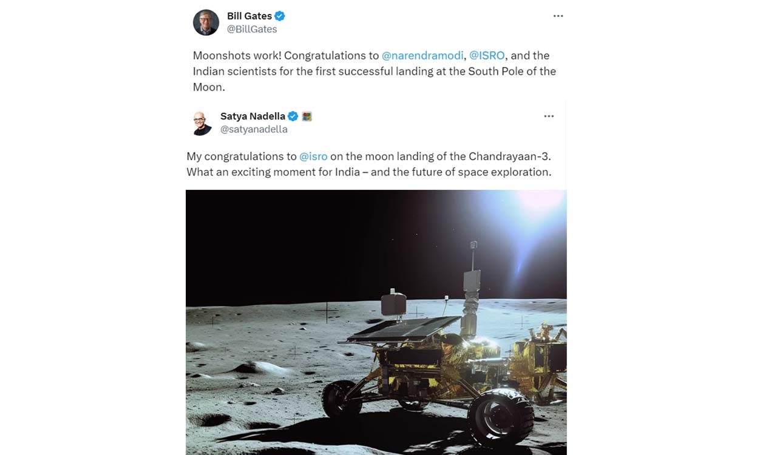Viewport: 777px width, 455px height.
Task: Open the more options menu for Bill Gates's post
Action: [x=558, y=16]
